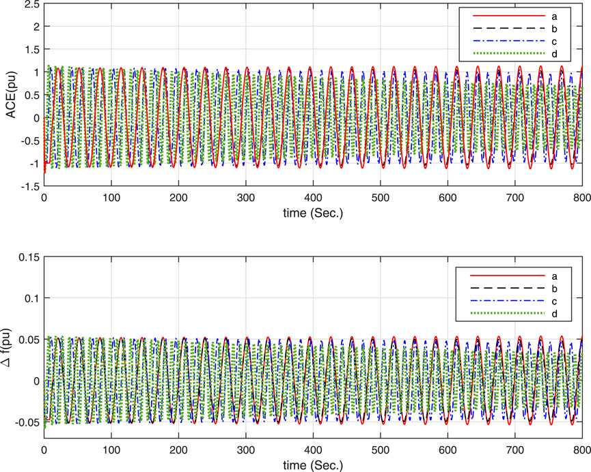The height and width of the screenshot is (472, 591).
Task: Click the 600 tick on ACE plot time axis
Action: tap(448, 197)
